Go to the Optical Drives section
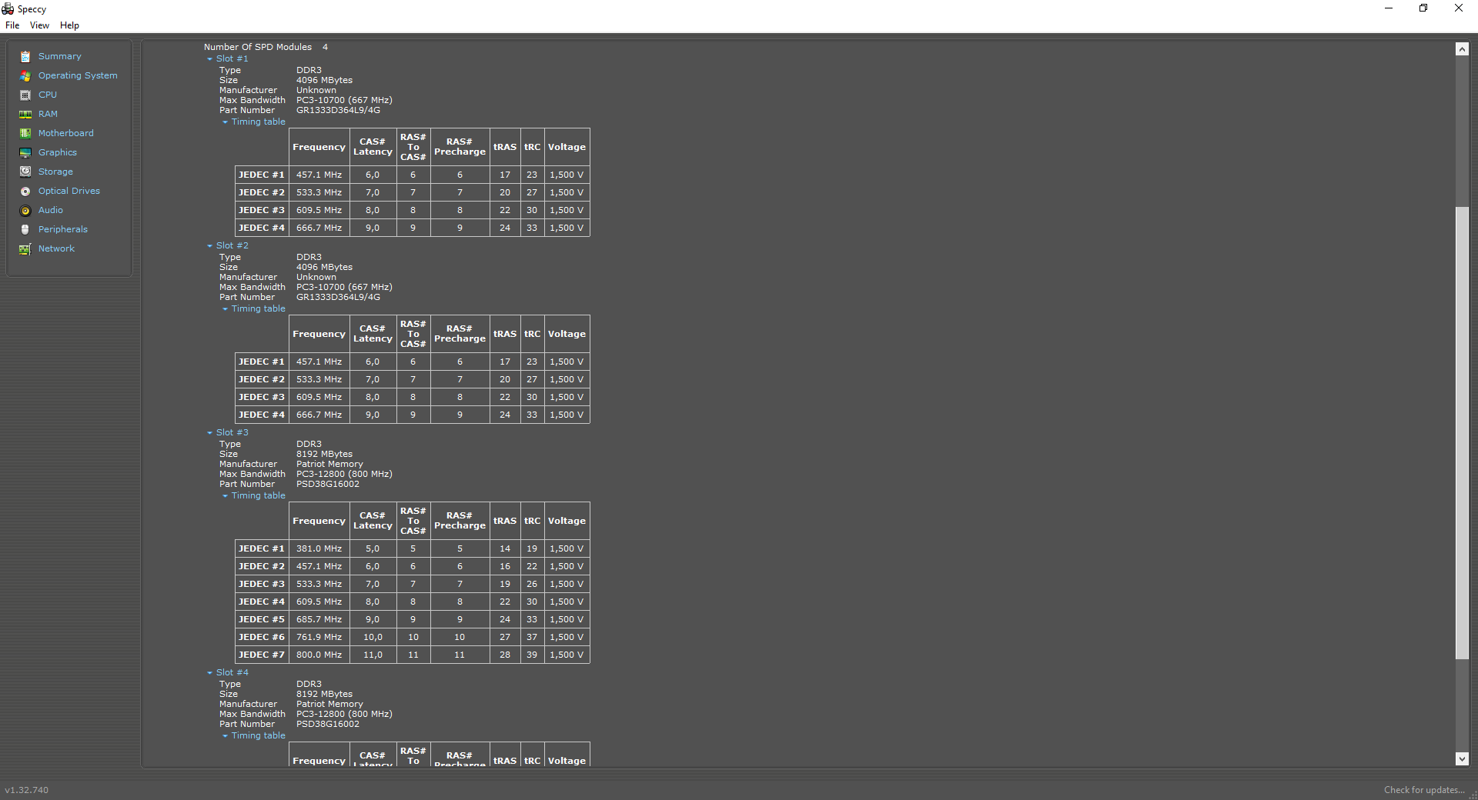1478x800 pixels. pos(69,191)
